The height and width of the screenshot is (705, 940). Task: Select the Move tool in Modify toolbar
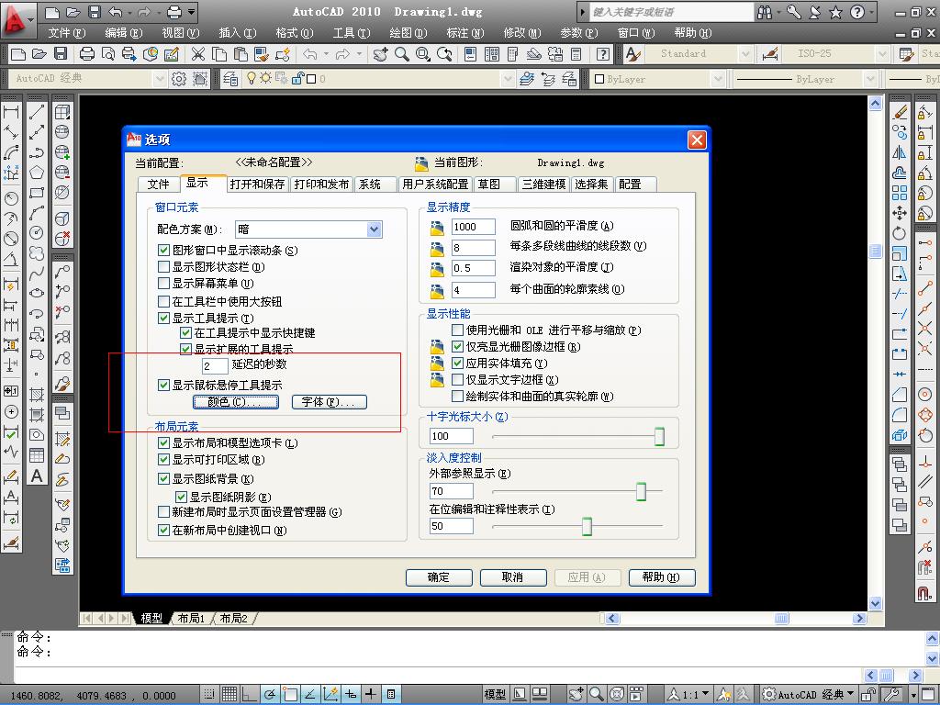click(900, 213)
